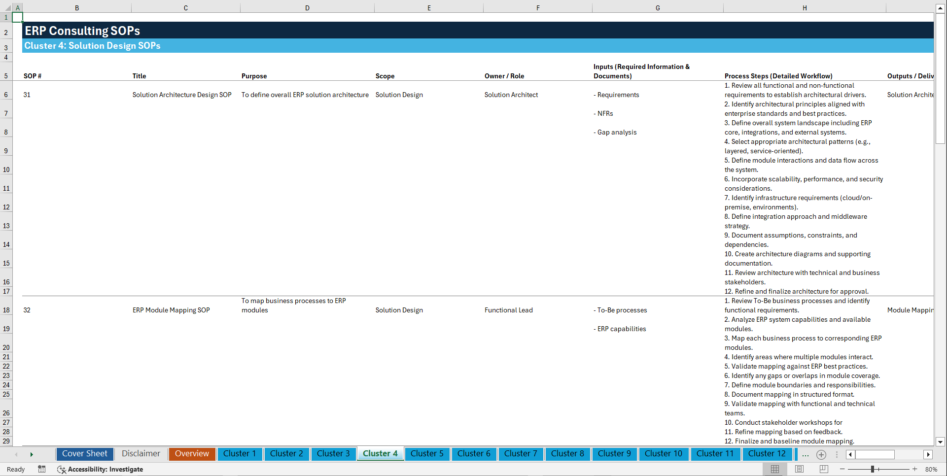The image size is (947, 476).
Task: Switch to Cluster 12 sheet
Action: click(x=767, y=454)
